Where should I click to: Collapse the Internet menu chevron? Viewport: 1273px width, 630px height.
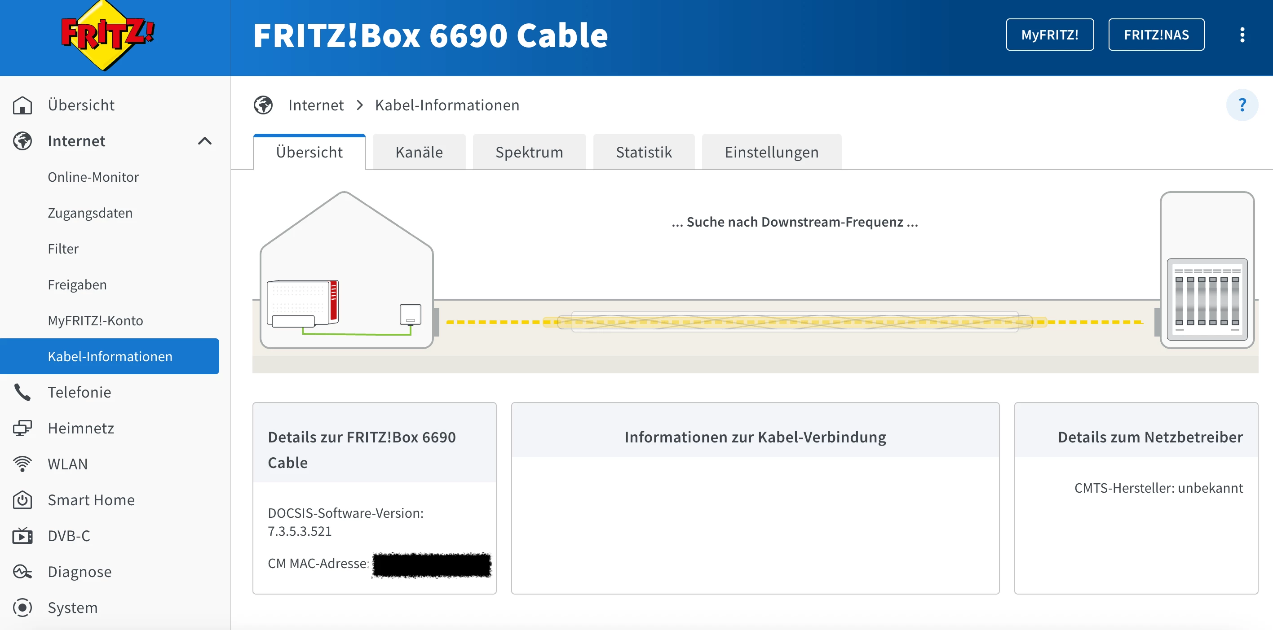[204, 141]
